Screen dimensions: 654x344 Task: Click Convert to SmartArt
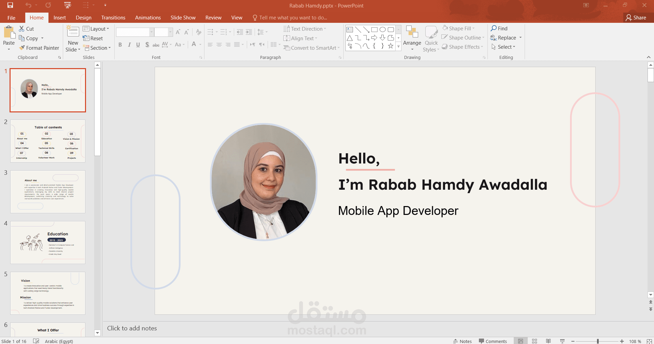[312, 48]
